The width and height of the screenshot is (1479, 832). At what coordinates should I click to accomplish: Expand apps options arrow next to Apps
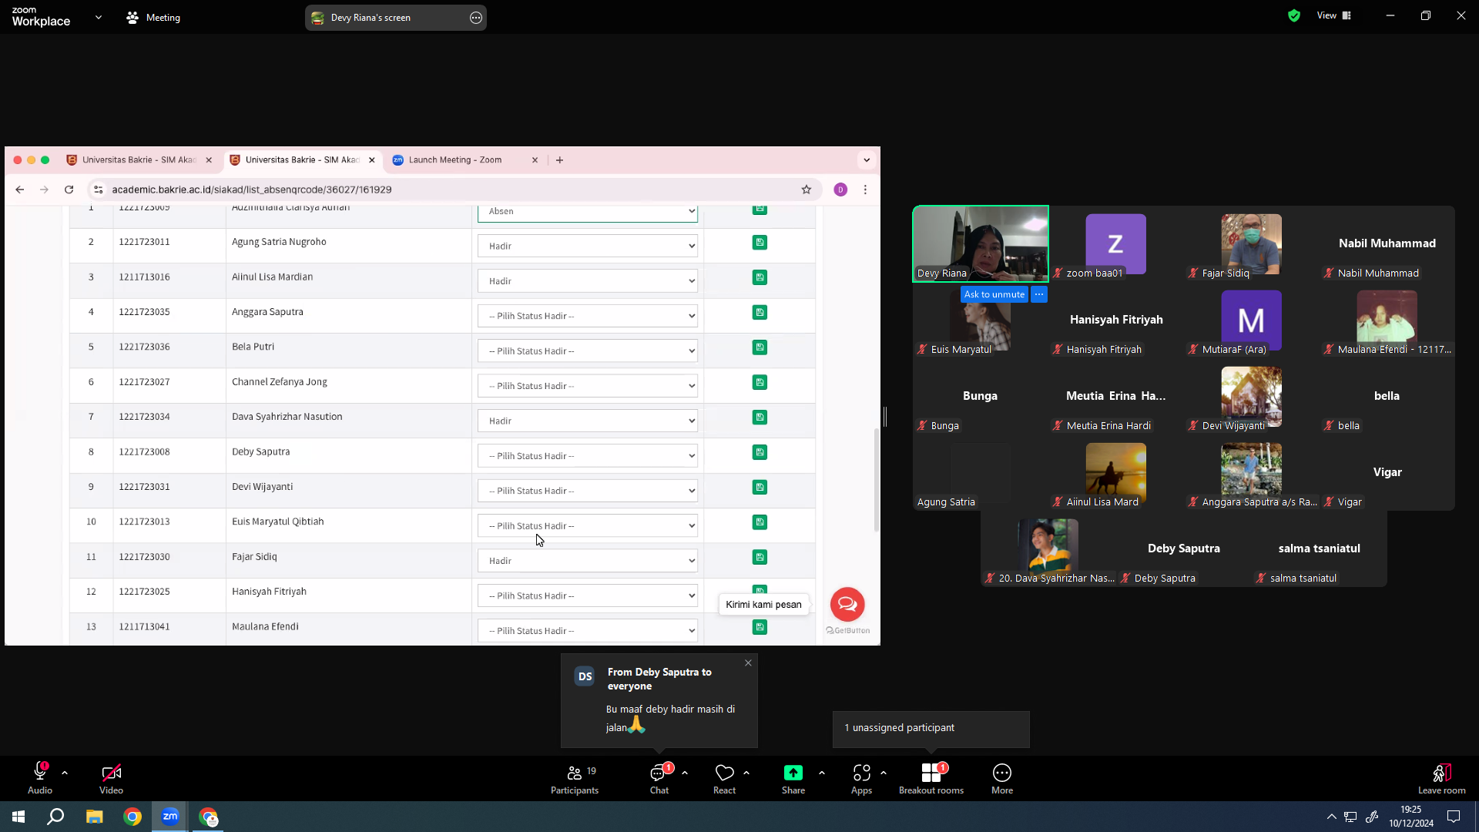tap(884, 772)
